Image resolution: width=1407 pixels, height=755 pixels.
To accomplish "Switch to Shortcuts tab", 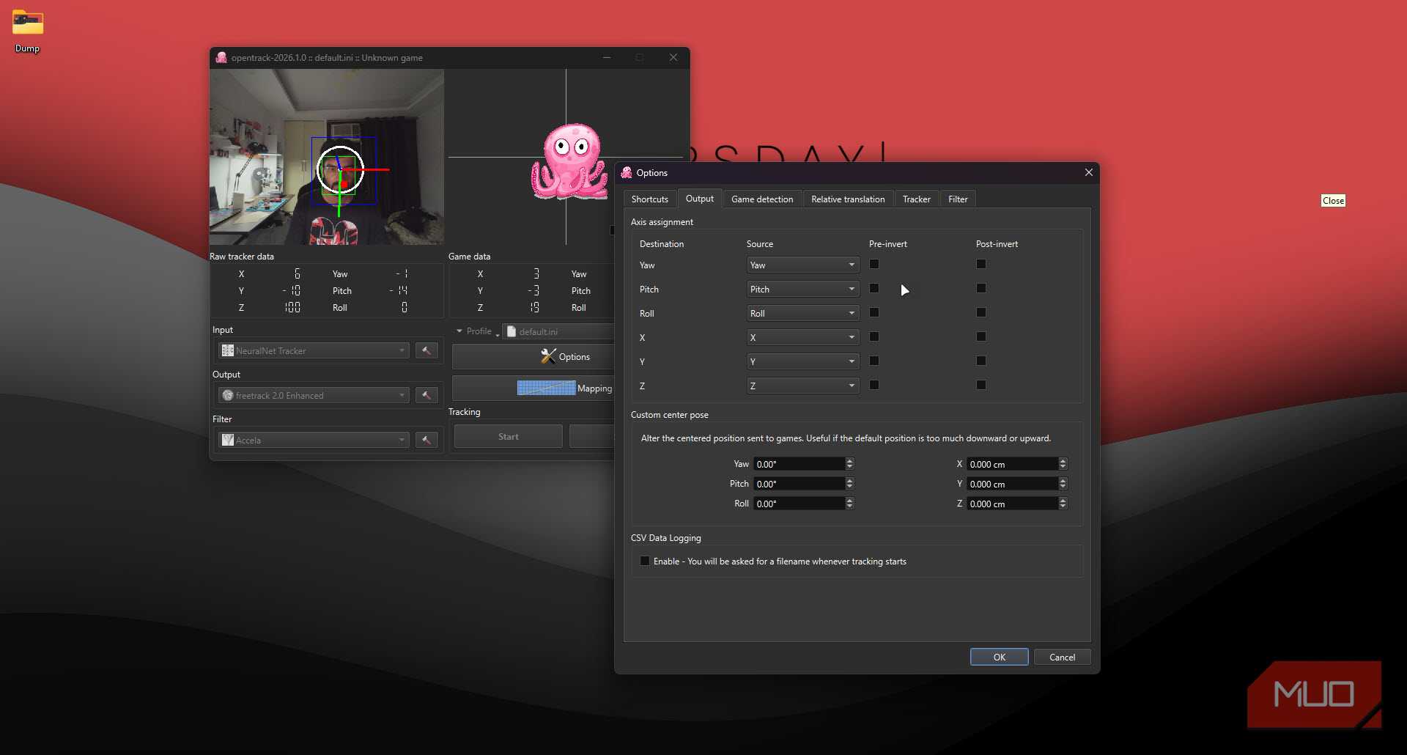I will pos(650,199).
